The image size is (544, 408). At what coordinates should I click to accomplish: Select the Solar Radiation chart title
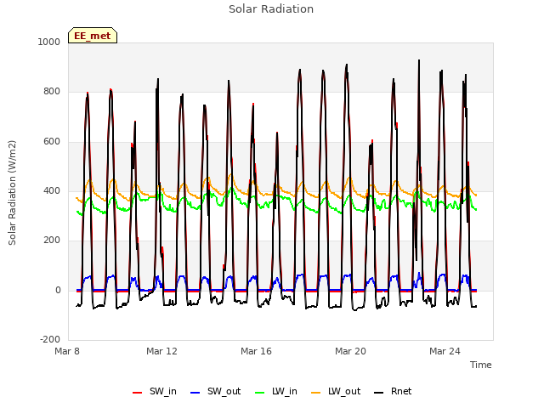pyautogui.click(x=271, y=9)
